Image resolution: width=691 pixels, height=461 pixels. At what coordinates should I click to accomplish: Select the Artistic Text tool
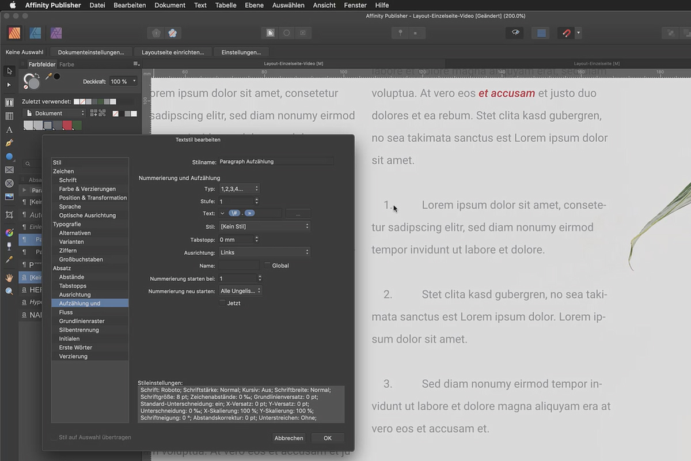pyautogui.click(x=8, y=130)
